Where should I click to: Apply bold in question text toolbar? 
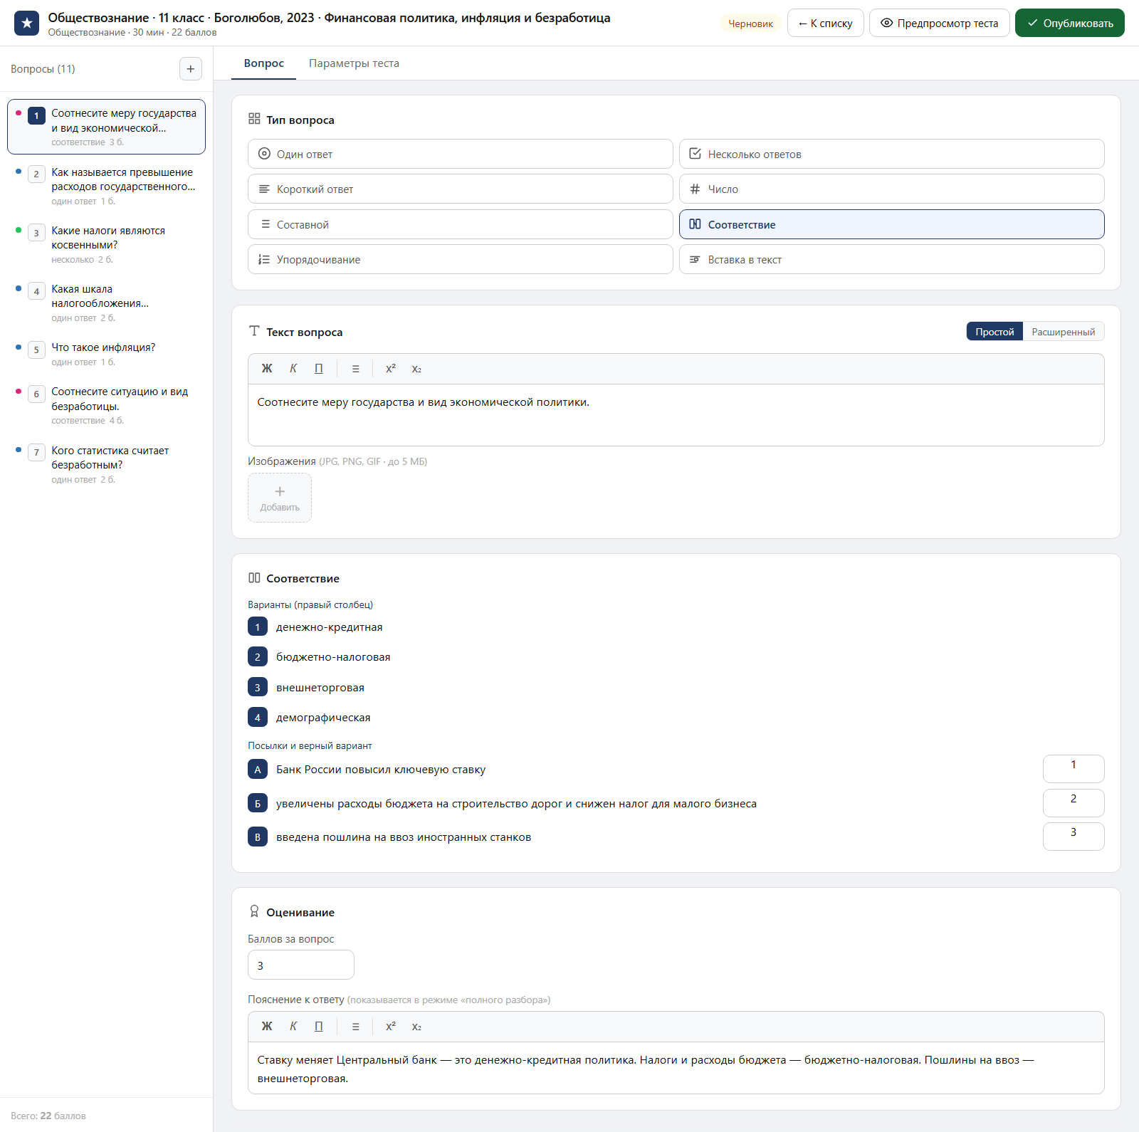[x=267, y=369]
